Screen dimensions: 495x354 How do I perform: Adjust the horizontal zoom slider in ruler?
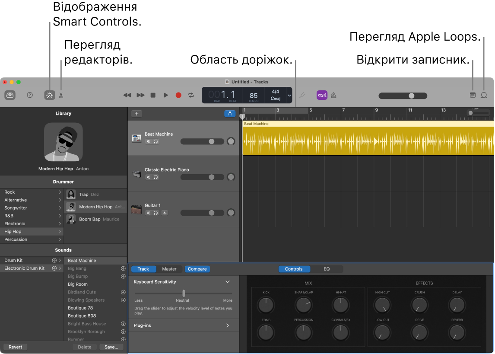pyautogui.click(x=478, y=113)
